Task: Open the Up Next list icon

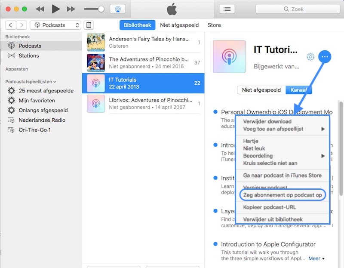Action: click(227, 9)
